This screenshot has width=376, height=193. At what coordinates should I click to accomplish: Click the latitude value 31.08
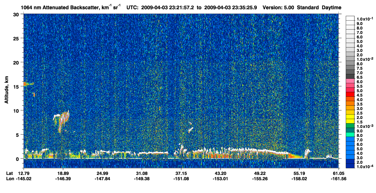(x=142, y=173)
